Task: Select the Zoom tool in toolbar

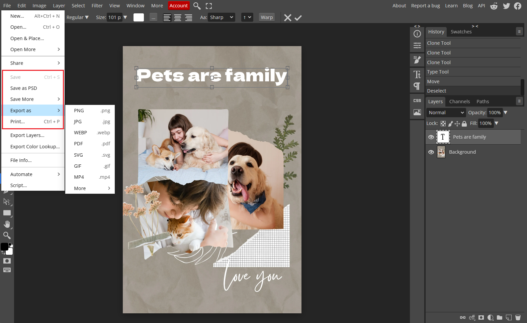Action: [x=7, y=235]
